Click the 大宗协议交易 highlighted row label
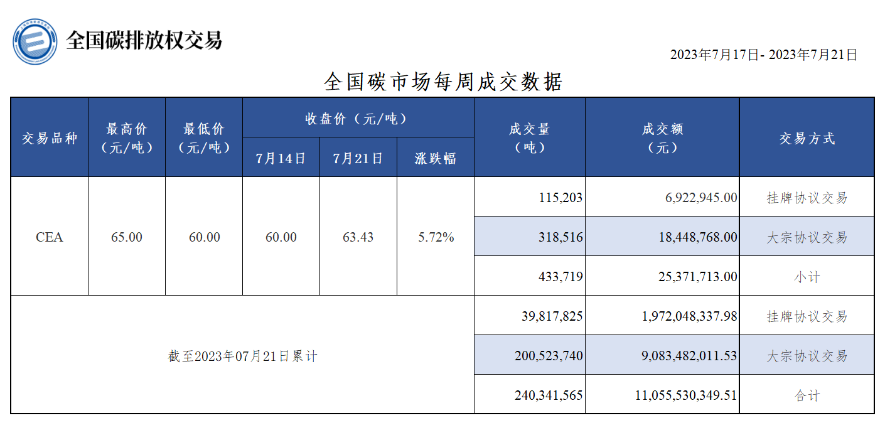Viewport: 885px width, 423px height. click(807, 237)
